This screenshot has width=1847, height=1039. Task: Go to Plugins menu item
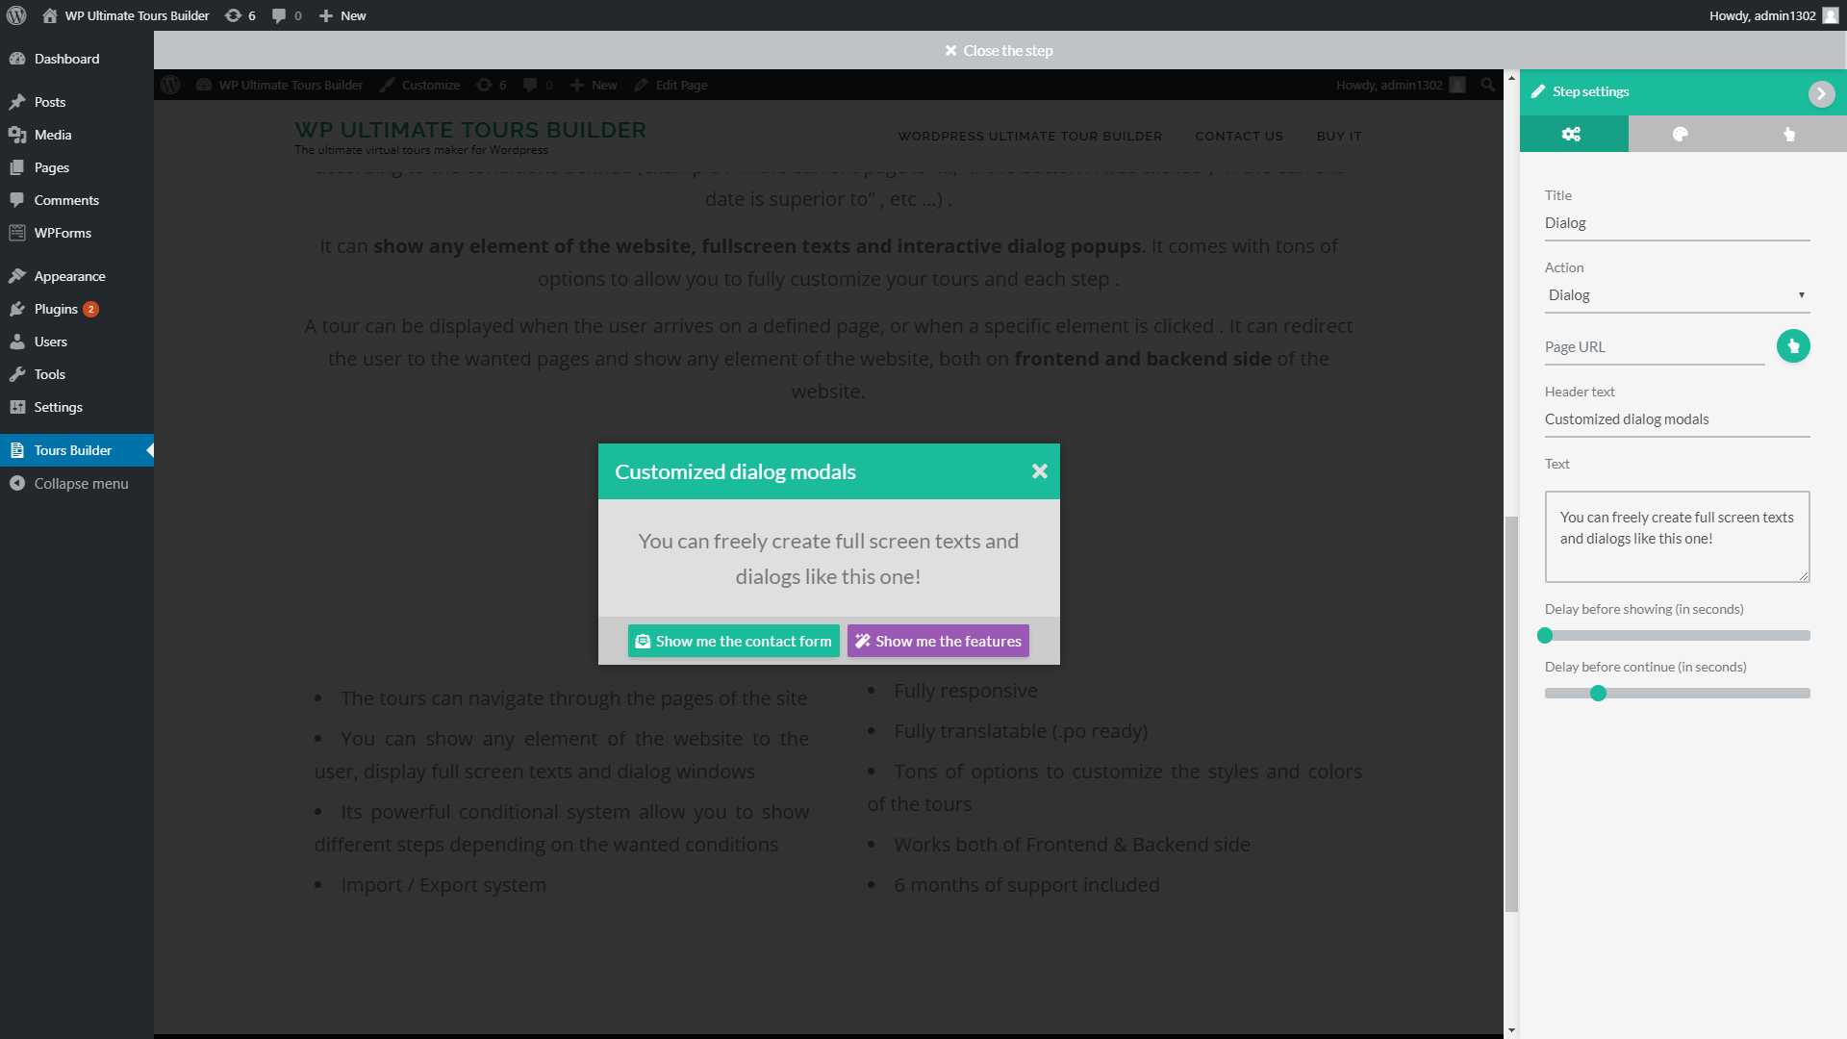(56, 309)
